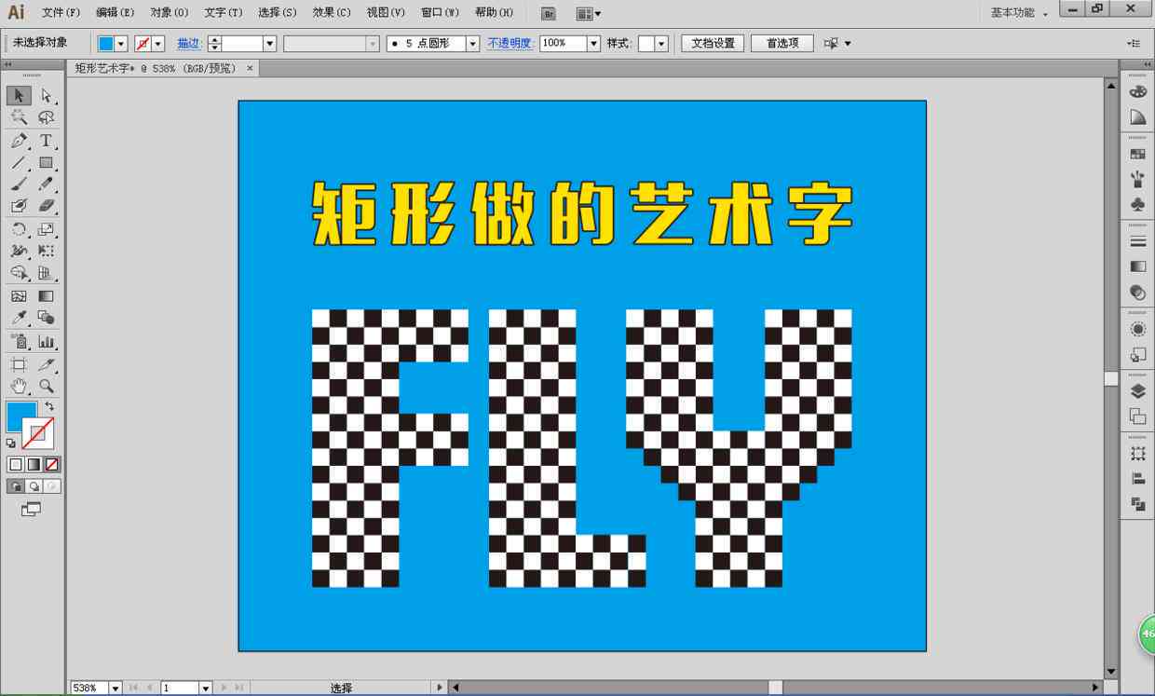This screenshot has width=1155, height=696.
Task: Select the Paintbrush tool
Action: click(19, 184)
